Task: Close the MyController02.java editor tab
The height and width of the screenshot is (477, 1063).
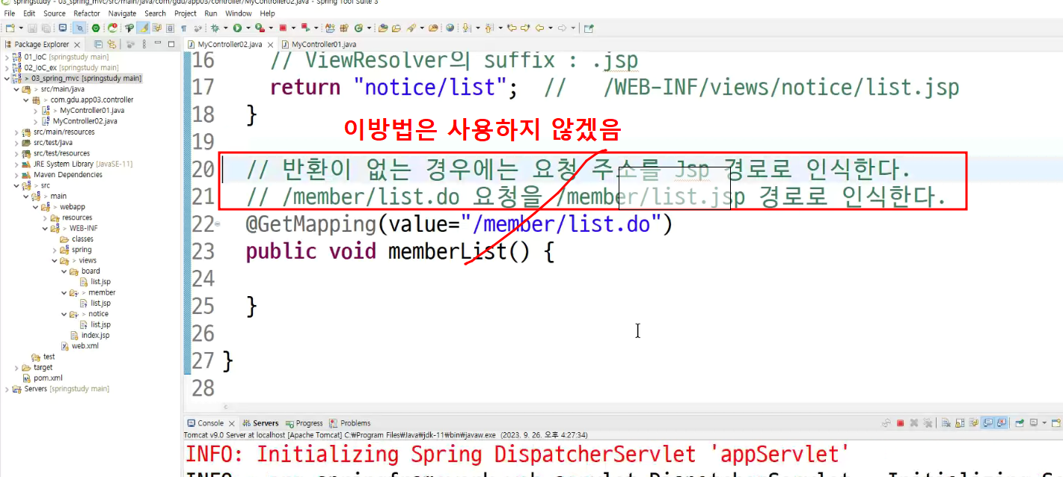Action: tap(271, 44)
